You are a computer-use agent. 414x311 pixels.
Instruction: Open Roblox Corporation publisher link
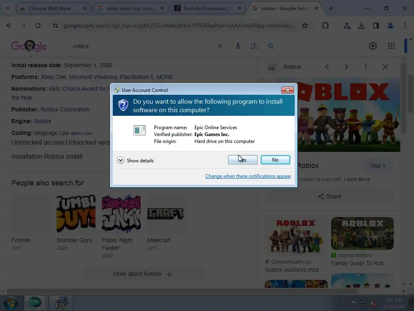pos(65,109)
